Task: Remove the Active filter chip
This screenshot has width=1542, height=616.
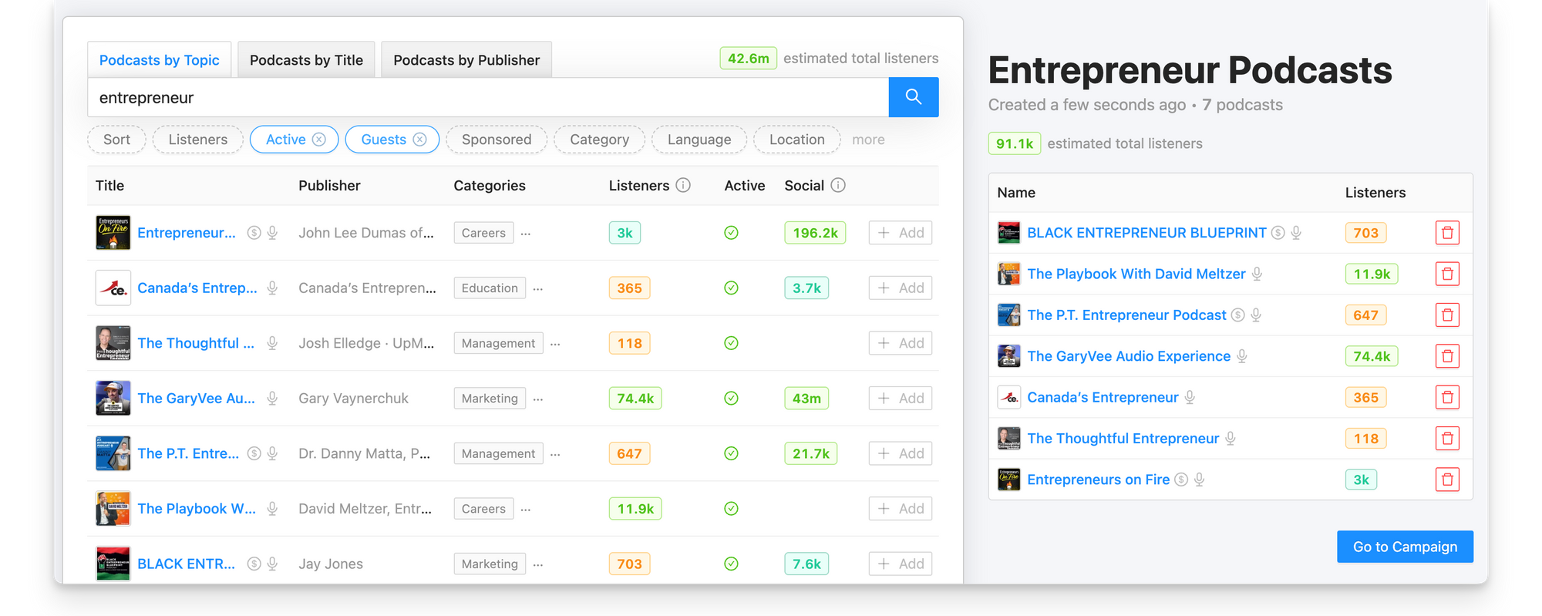Action: click(x=319, y=140)
